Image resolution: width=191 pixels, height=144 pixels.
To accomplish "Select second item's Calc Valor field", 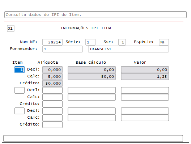I will [x=145, y=97].
